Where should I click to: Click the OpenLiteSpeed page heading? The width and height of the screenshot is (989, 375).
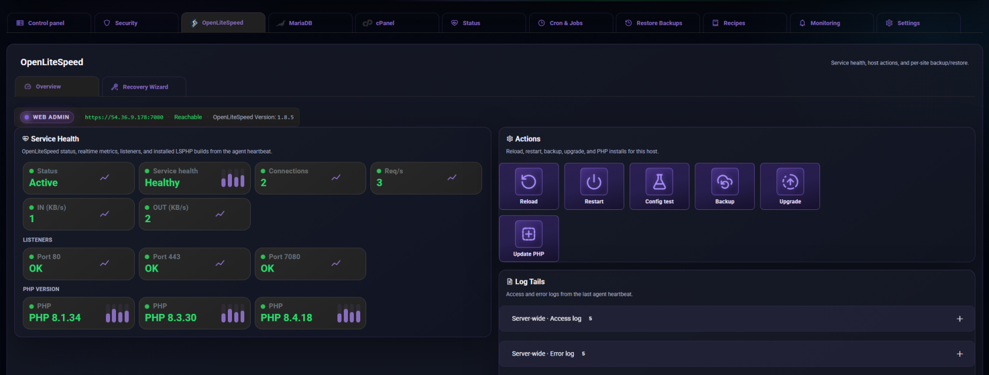click(x=52, y=62)
